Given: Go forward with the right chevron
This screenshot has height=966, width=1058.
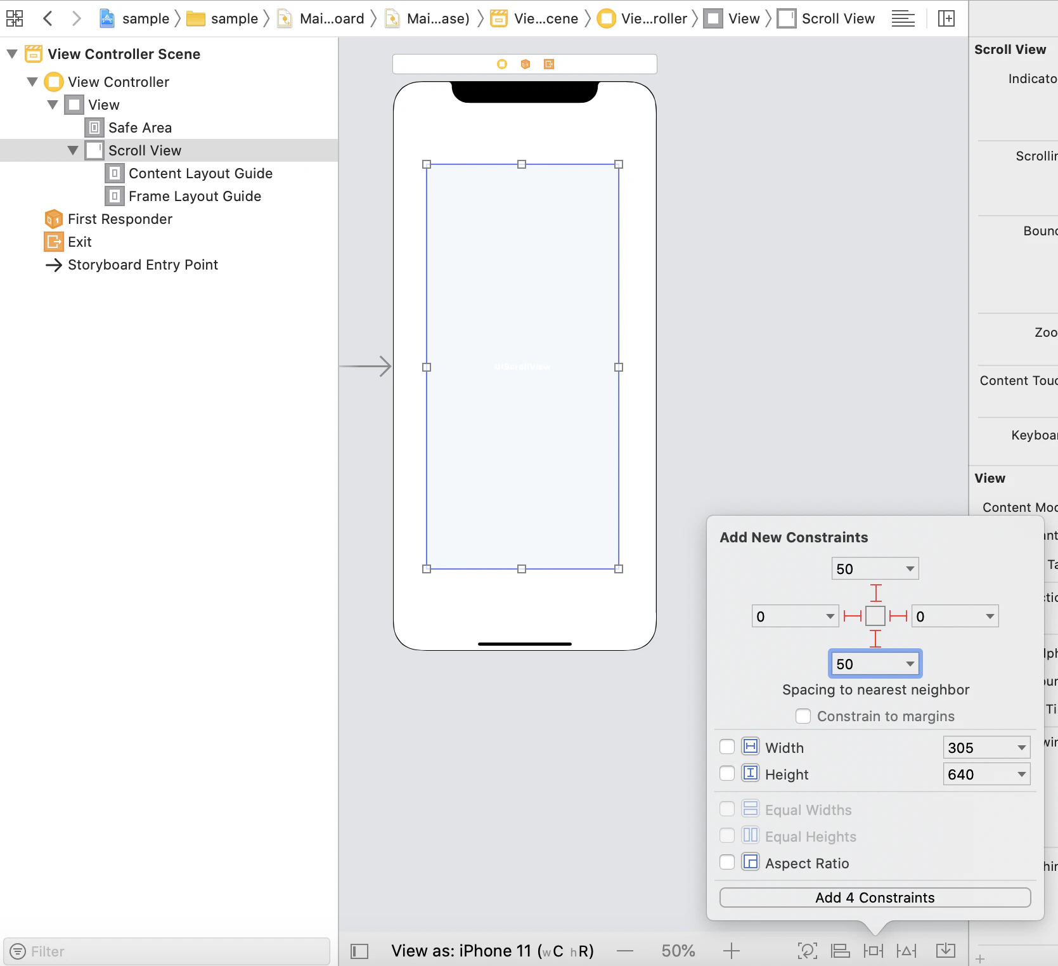Looking at the screenshot, I should [76, 18].
